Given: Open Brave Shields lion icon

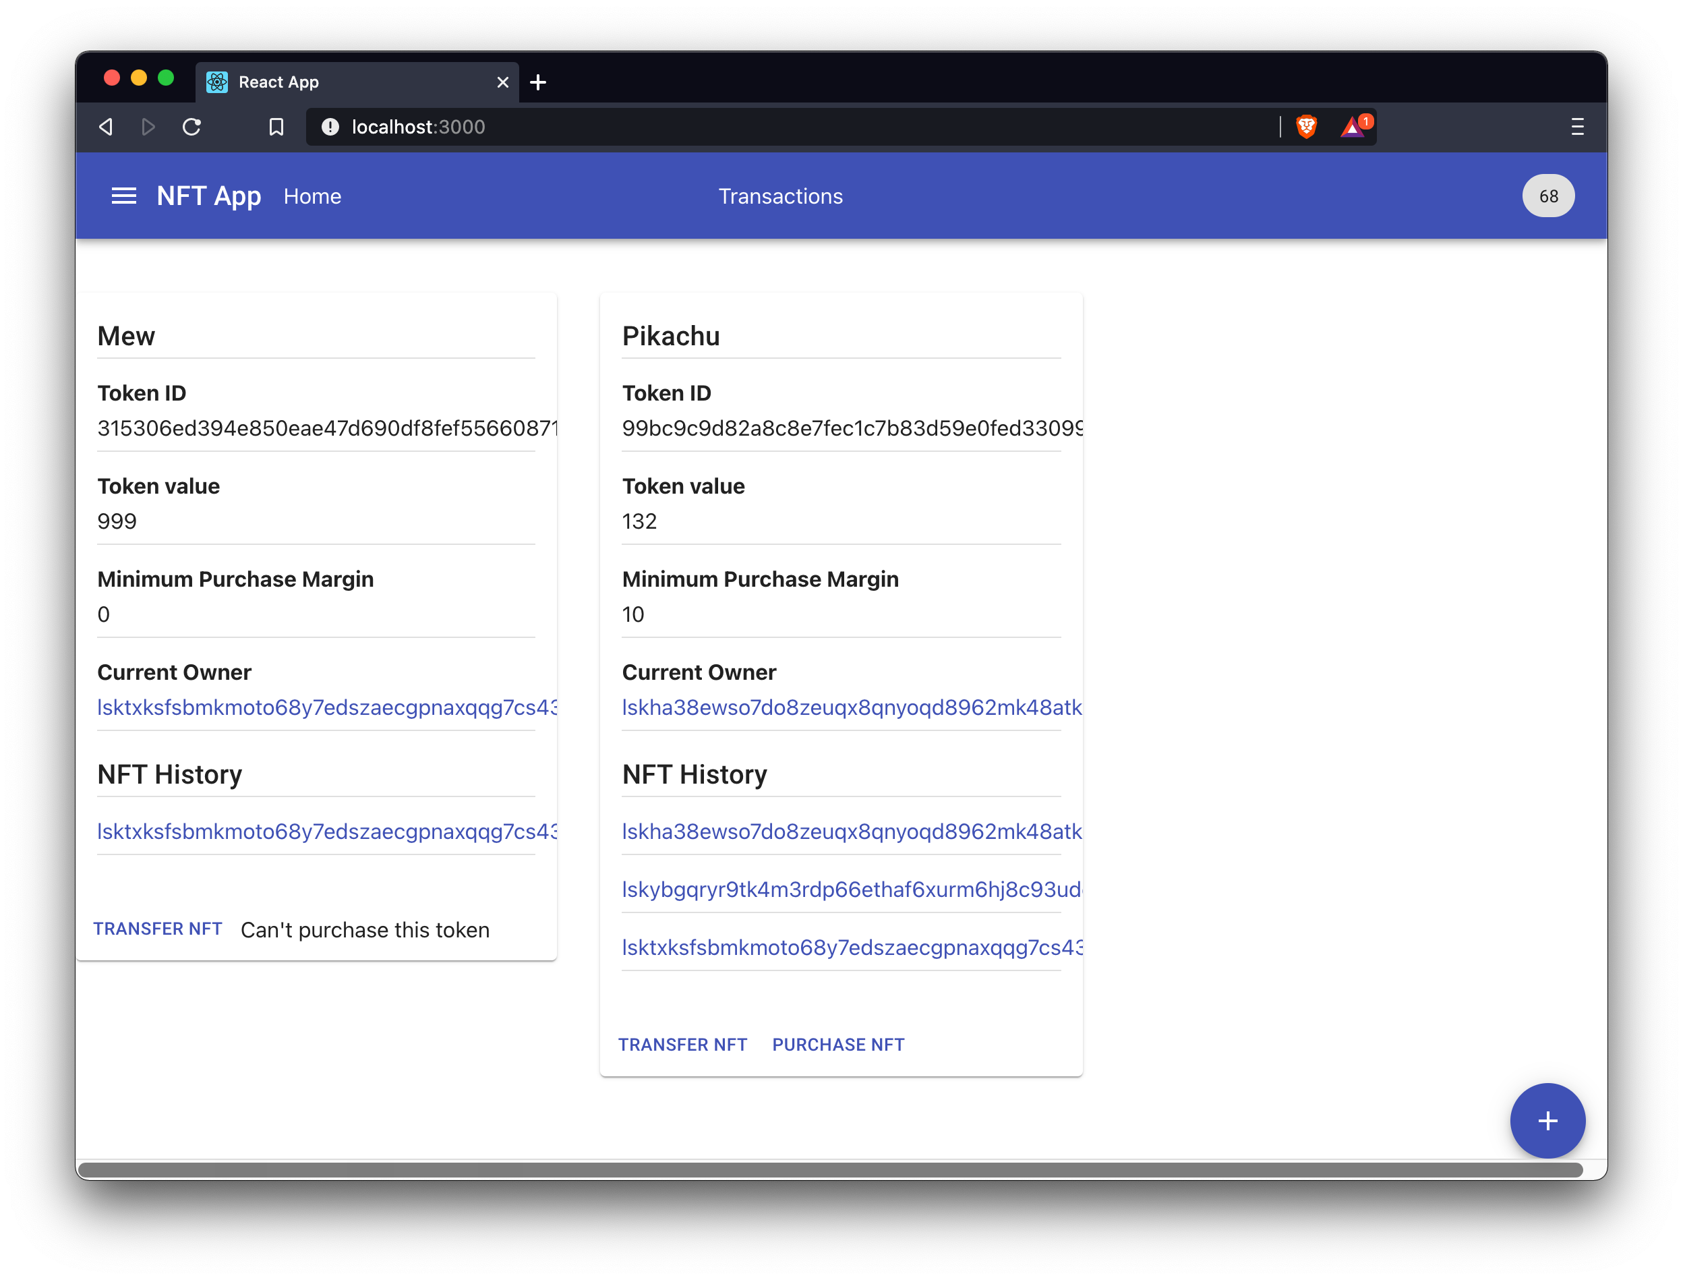Looking at the screenshot, I should pos(1306,127).
